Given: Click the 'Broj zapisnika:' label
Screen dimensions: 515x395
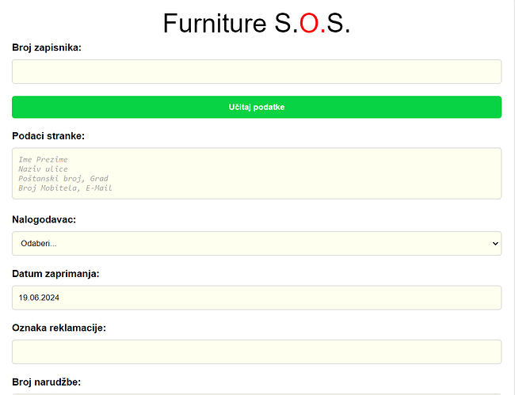Looking at the screenshot, I should [47, 47].
